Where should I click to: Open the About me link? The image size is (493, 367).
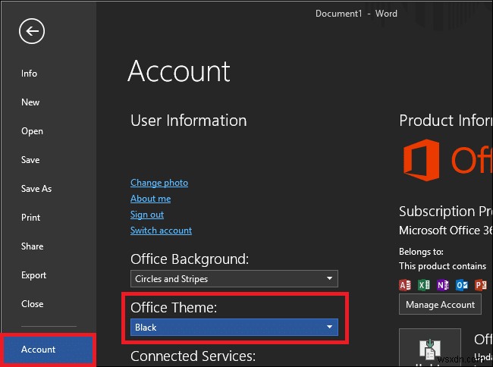[151, 199]
